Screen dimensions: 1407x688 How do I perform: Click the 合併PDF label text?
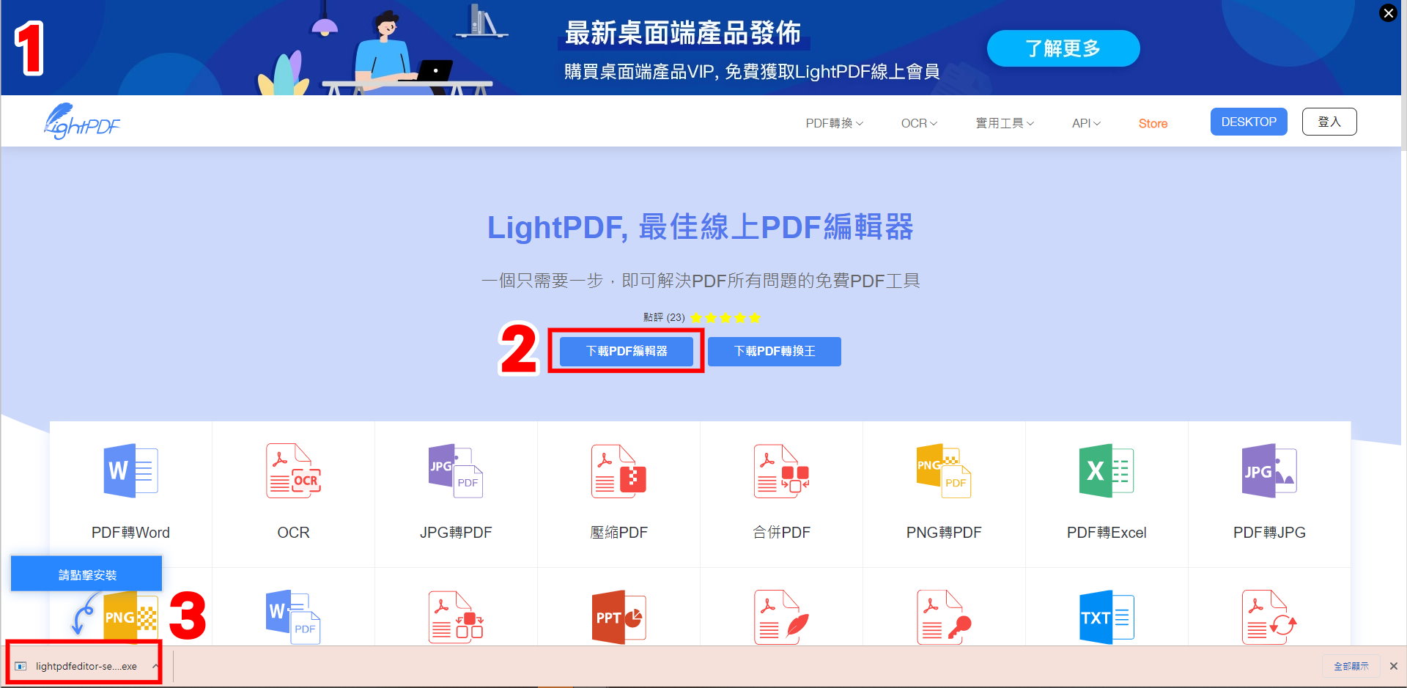[x=781, y=533]
